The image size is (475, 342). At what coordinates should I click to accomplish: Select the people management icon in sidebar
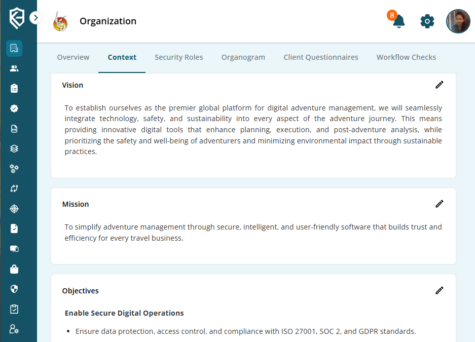pos(14,68)
